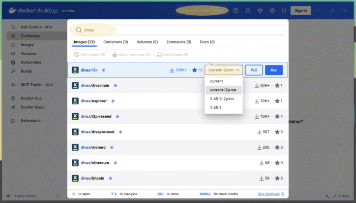Click the sponsored badge next to divax/divachain
Screen dimensions: 356x203
click(115, 85)
